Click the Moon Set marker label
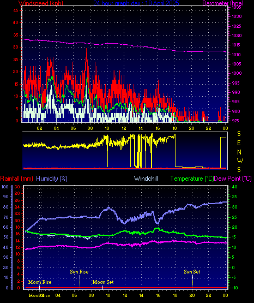This screenshot has width=254, height=303. point(103,282)
